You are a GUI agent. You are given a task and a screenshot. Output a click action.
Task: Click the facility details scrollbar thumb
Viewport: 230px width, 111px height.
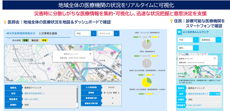click(77, 95)
